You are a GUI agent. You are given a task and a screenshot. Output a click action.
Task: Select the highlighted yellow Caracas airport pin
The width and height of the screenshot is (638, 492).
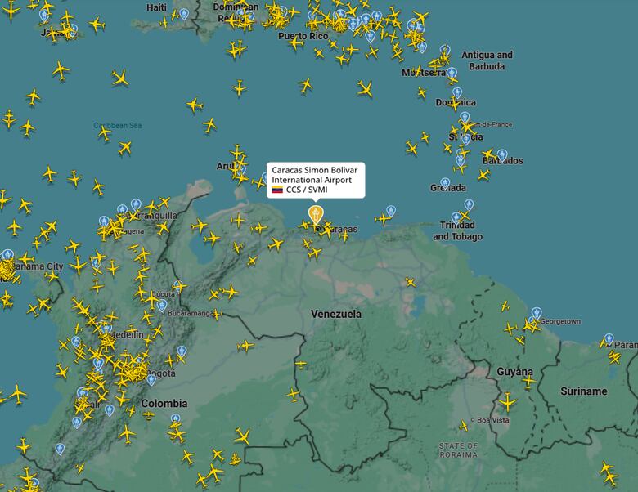pyautogui.click(x=316, y=214)
